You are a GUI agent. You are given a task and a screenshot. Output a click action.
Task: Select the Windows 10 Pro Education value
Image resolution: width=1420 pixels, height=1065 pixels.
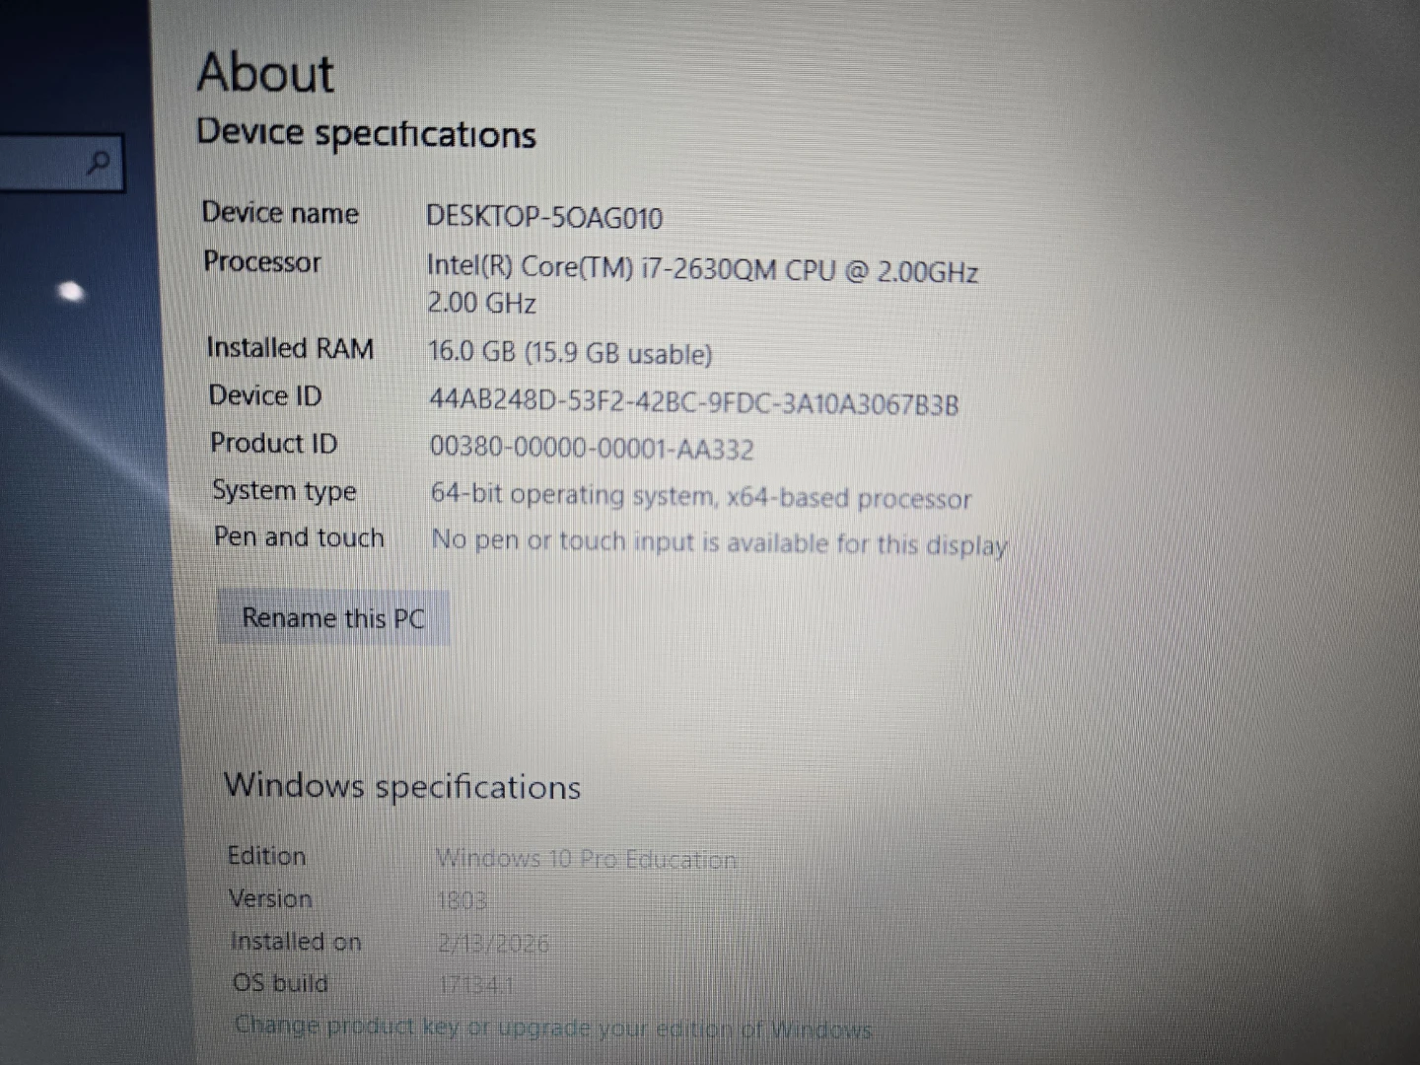pos(586,859)
